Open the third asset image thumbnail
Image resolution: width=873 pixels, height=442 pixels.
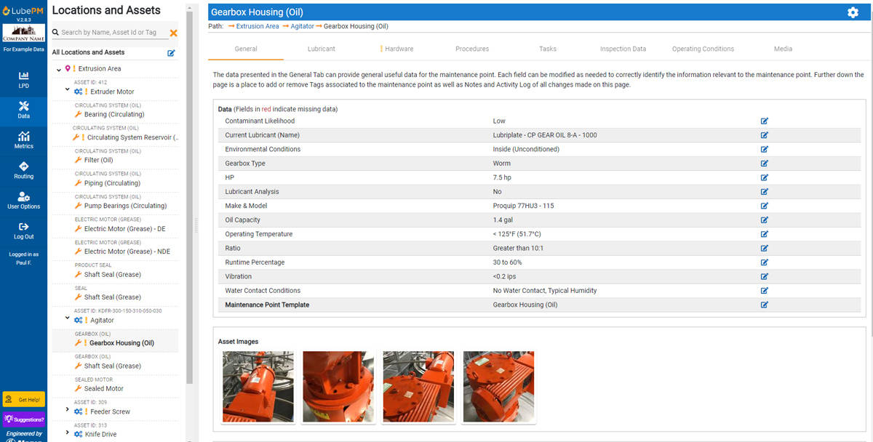418,387
